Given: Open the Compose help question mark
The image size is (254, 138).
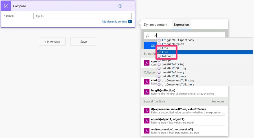Looking at the screenshot, I should [120, 6].
